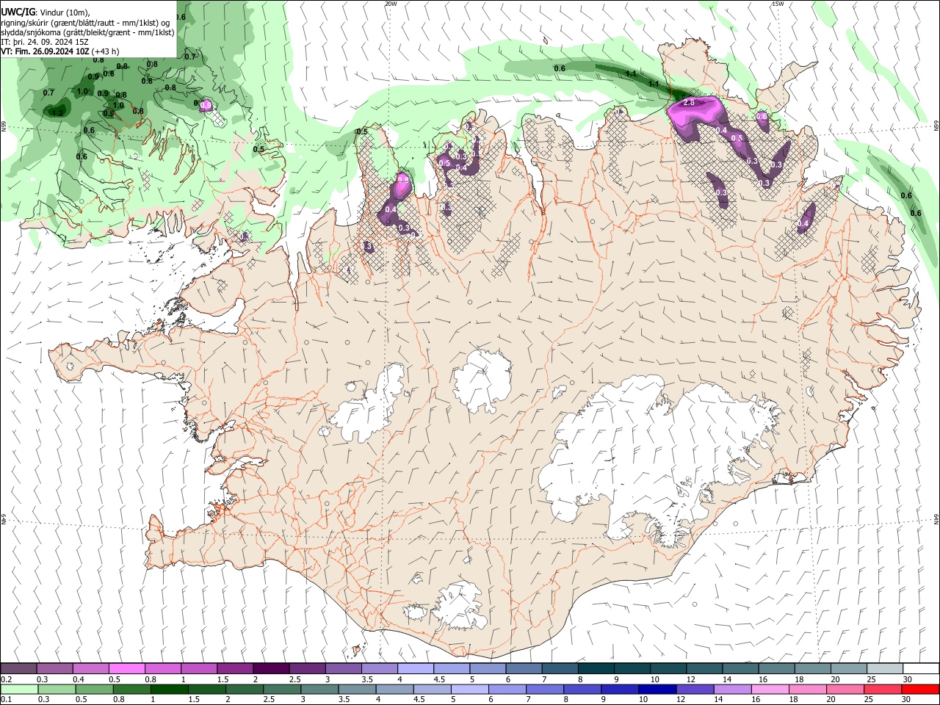
Task: Click the darkest green 1–1.5 rain scale swatch
Action: (x=170, y=690)
